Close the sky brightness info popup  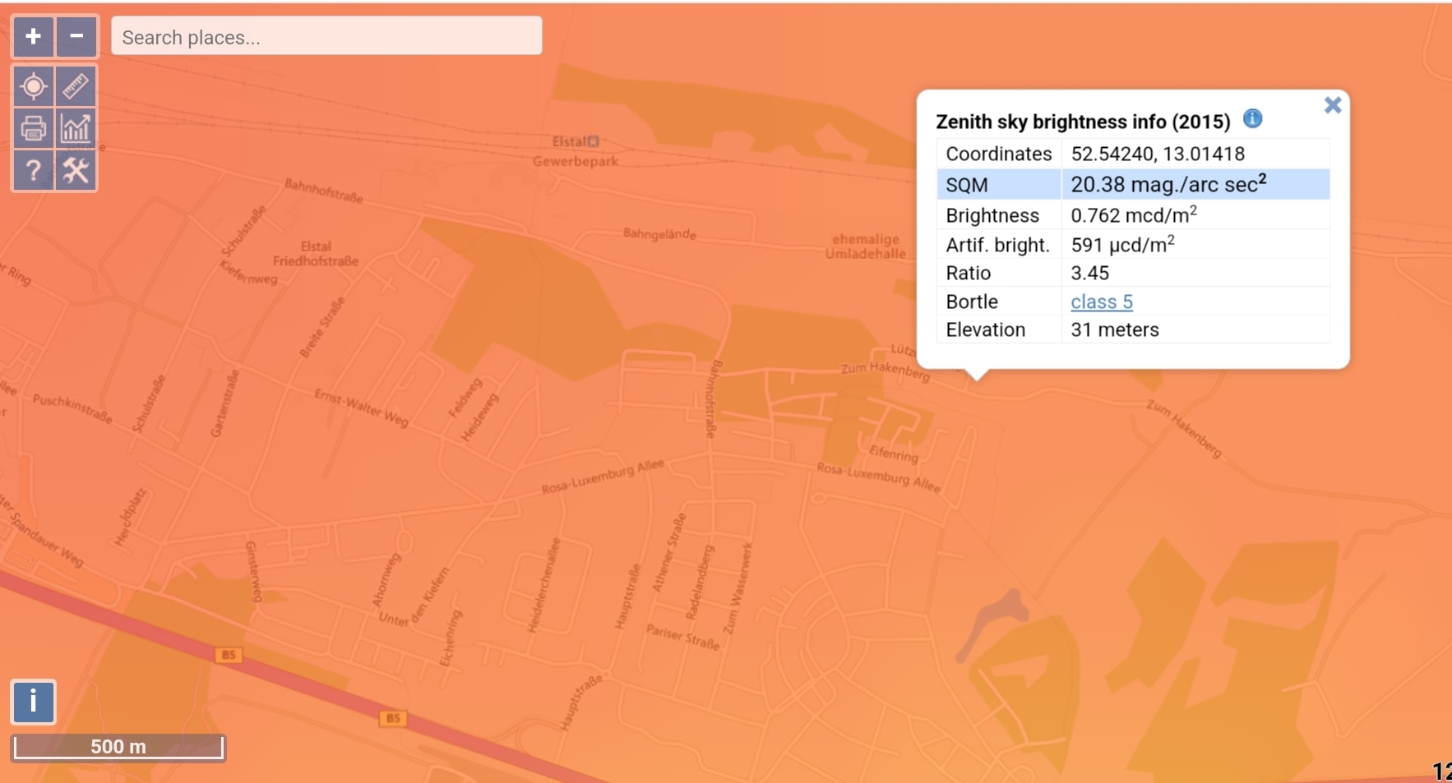pos(1333,105)
